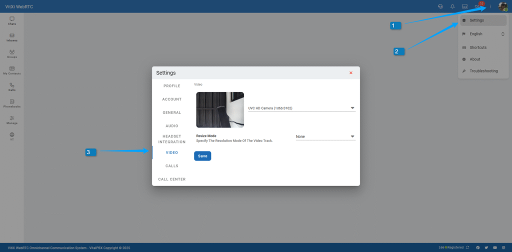This screenshot has width=512, height=252.
Task: Expand the UVC HD Camera dropdown
Action: (x=301, y=107)
